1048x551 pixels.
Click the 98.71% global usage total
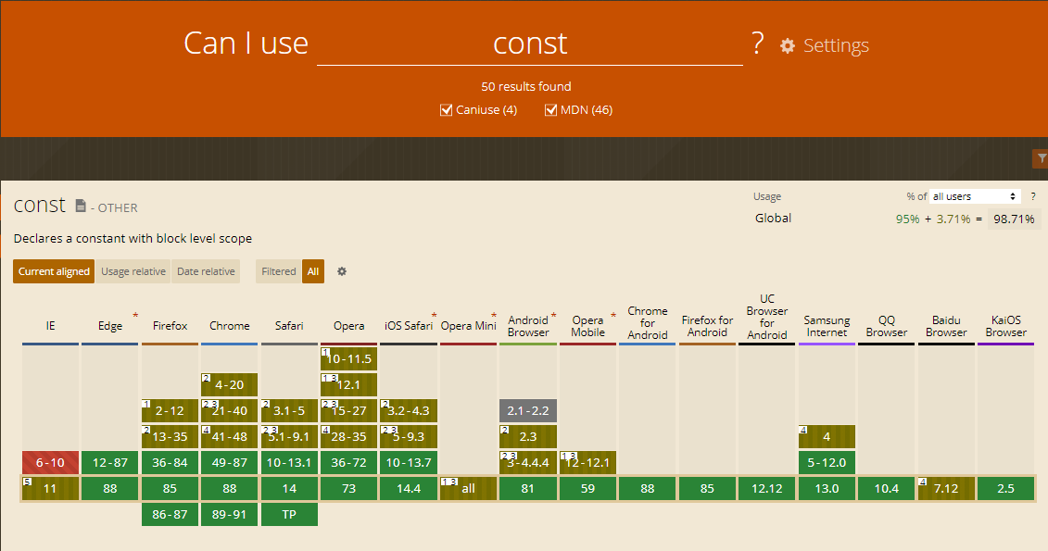[x=1014, y=219]
